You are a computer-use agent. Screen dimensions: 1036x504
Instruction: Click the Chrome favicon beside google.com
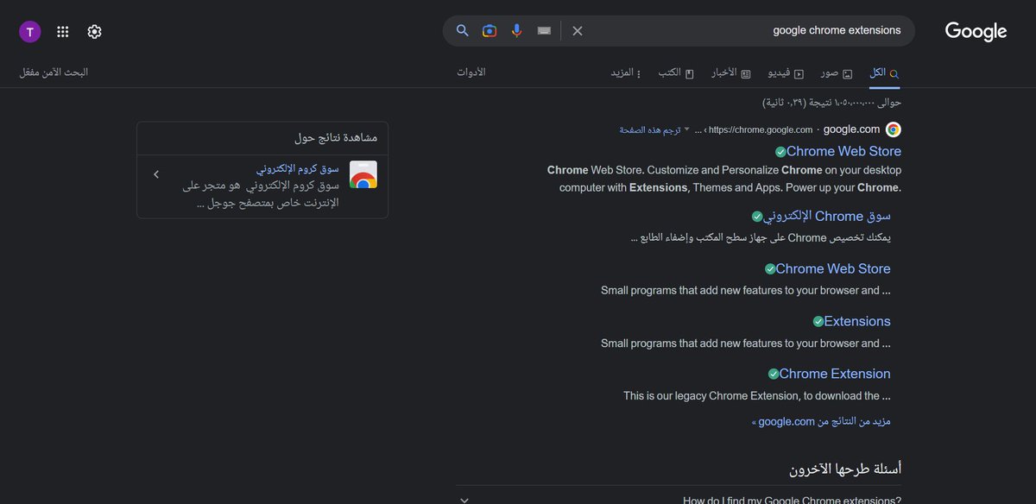click(894, 129)
